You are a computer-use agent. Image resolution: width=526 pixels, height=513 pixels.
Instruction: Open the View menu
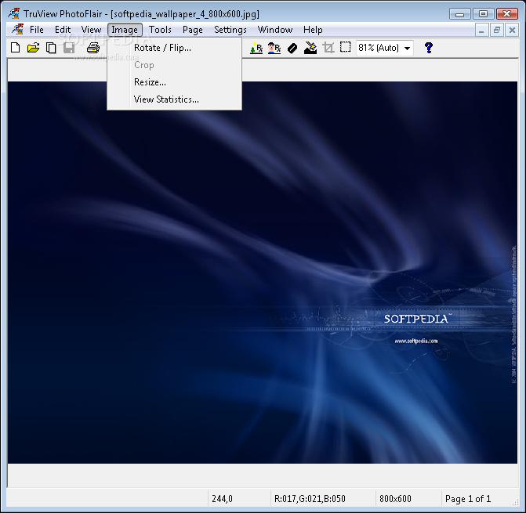click(x=91, y=30)
